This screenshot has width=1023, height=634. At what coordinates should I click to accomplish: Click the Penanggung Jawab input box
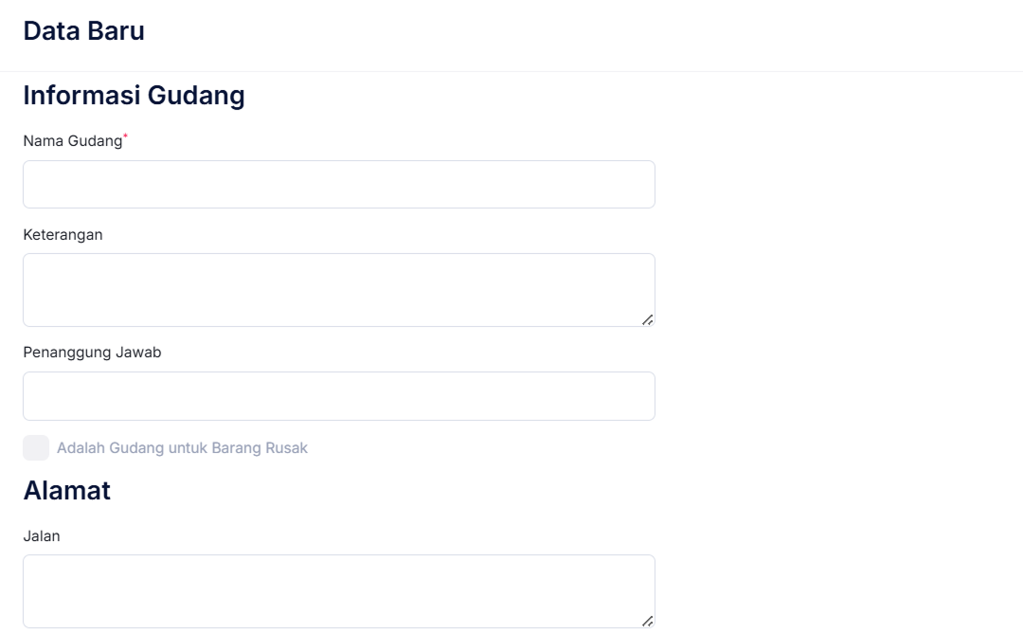click(x=338, y=396)
